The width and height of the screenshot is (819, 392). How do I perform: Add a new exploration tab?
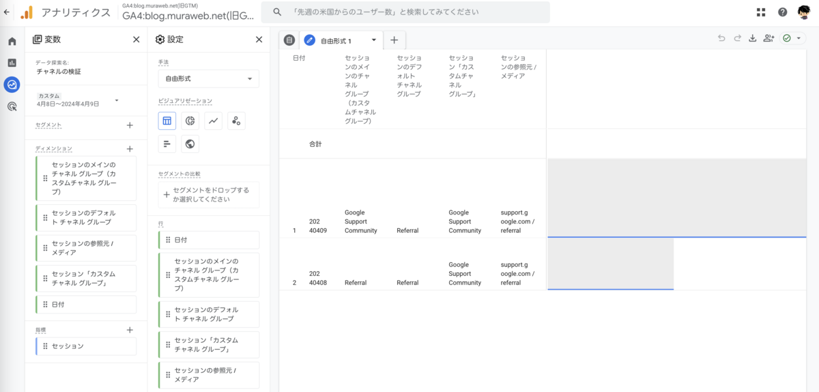pos(394,40)
